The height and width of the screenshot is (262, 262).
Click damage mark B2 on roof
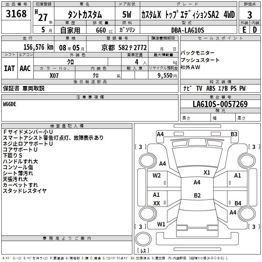(197, 195)
